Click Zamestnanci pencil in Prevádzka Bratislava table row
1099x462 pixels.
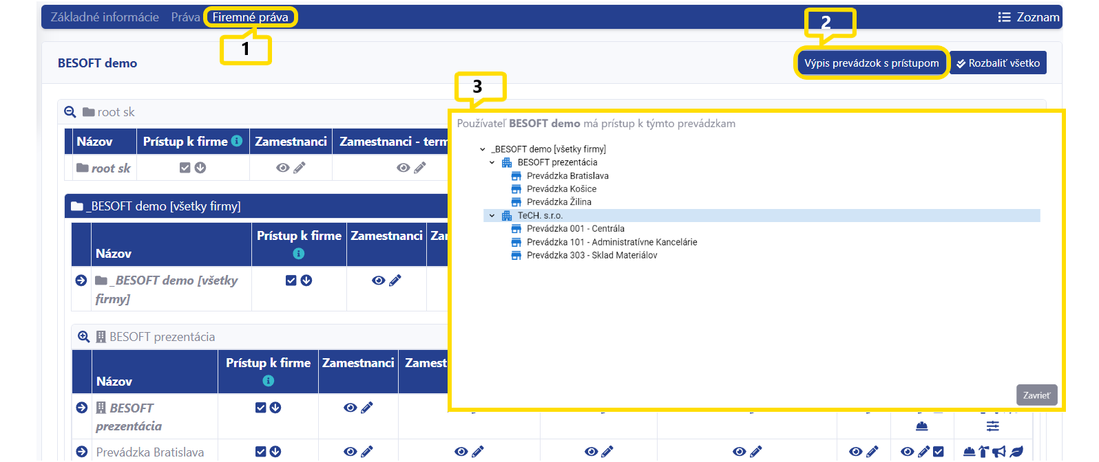[x=367, y=451]
